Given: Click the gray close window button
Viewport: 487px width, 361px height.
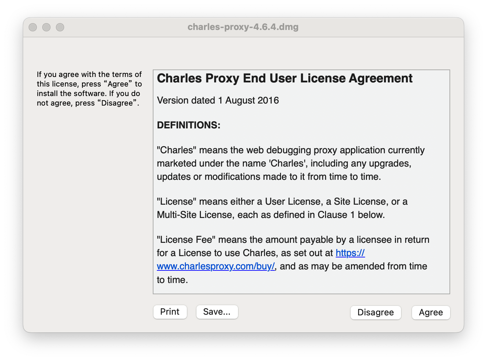Looking at the screenshot, I should point(33,27).
